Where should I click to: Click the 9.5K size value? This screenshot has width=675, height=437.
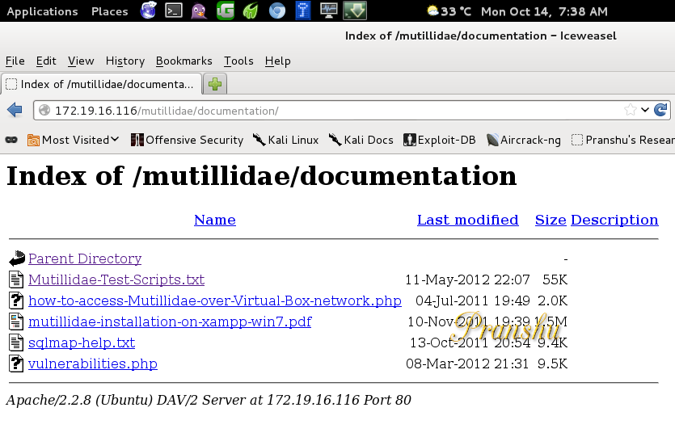coord(553,363)
